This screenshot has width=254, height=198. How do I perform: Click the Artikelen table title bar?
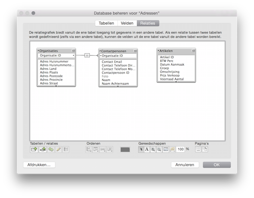click(x=176, y=51)
